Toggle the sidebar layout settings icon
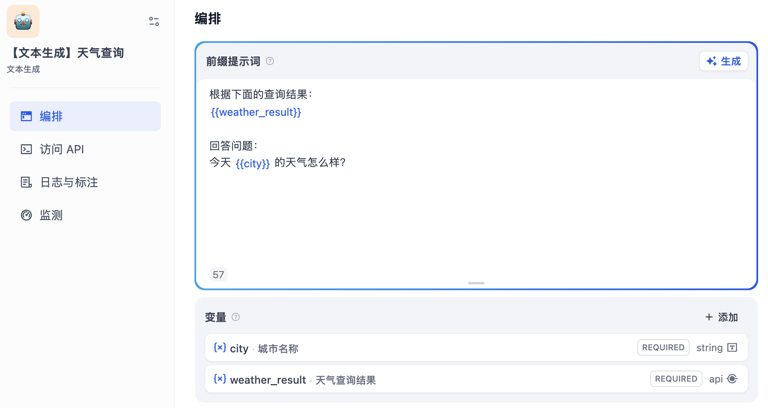The image size is (768, 408). coord(154,21)
